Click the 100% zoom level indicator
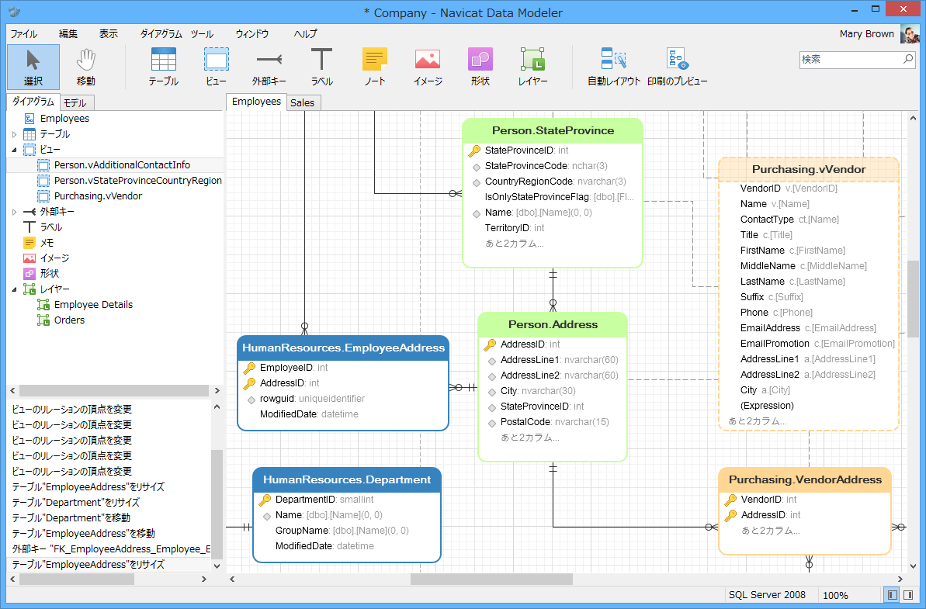Image resolution: width=926 pixels, height=609 pixels. click(835, 596)
